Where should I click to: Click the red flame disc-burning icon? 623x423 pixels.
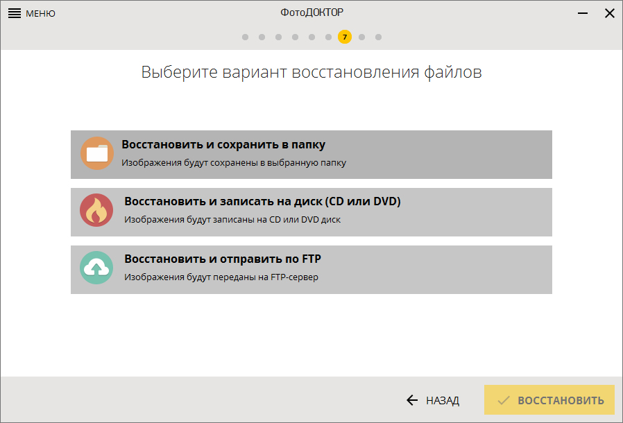coord(96,210)
